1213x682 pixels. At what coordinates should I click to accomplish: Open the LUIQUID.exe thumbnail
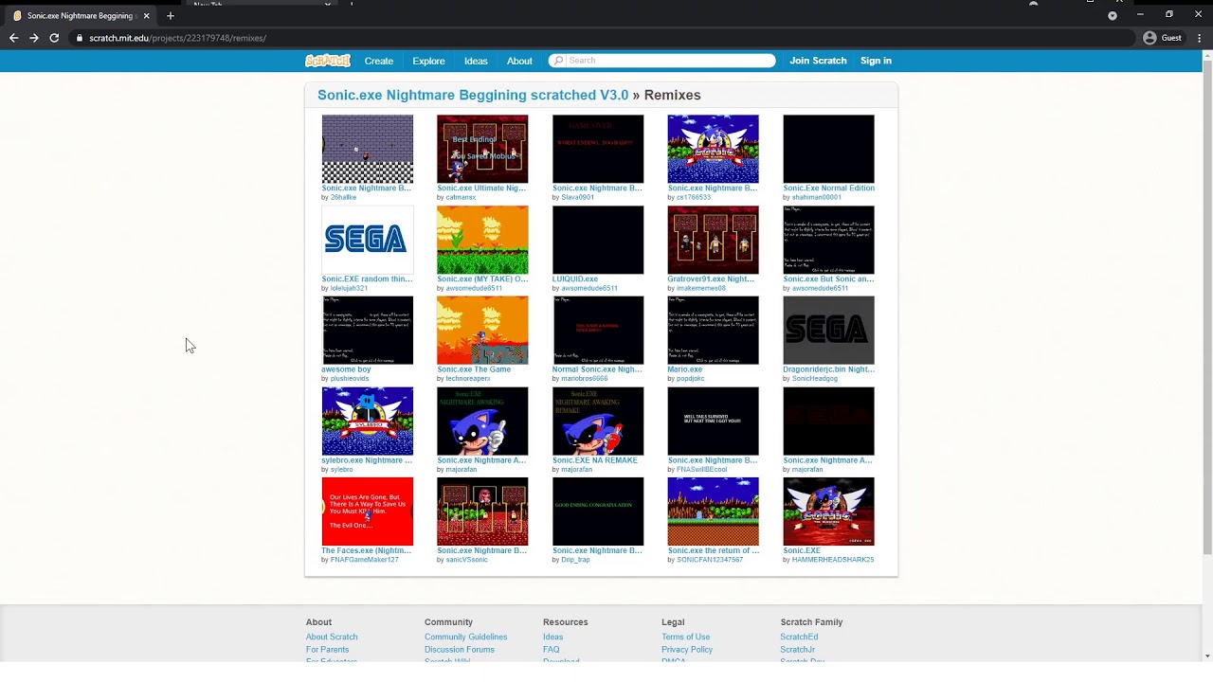(x=598, y=240)
